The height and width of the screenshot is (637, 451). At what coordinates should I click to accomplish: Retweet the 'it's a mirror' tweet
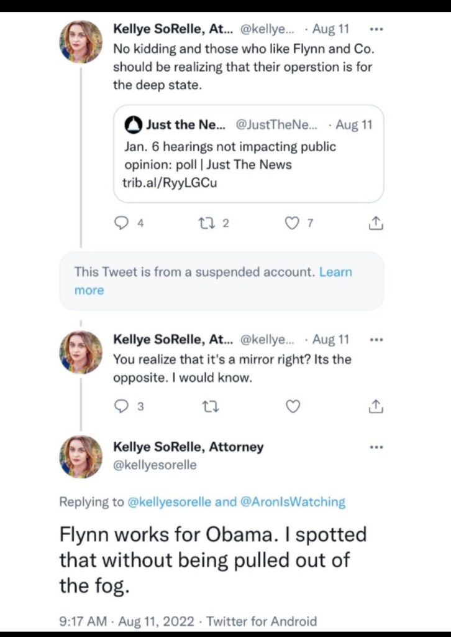[x=206, y=407]
